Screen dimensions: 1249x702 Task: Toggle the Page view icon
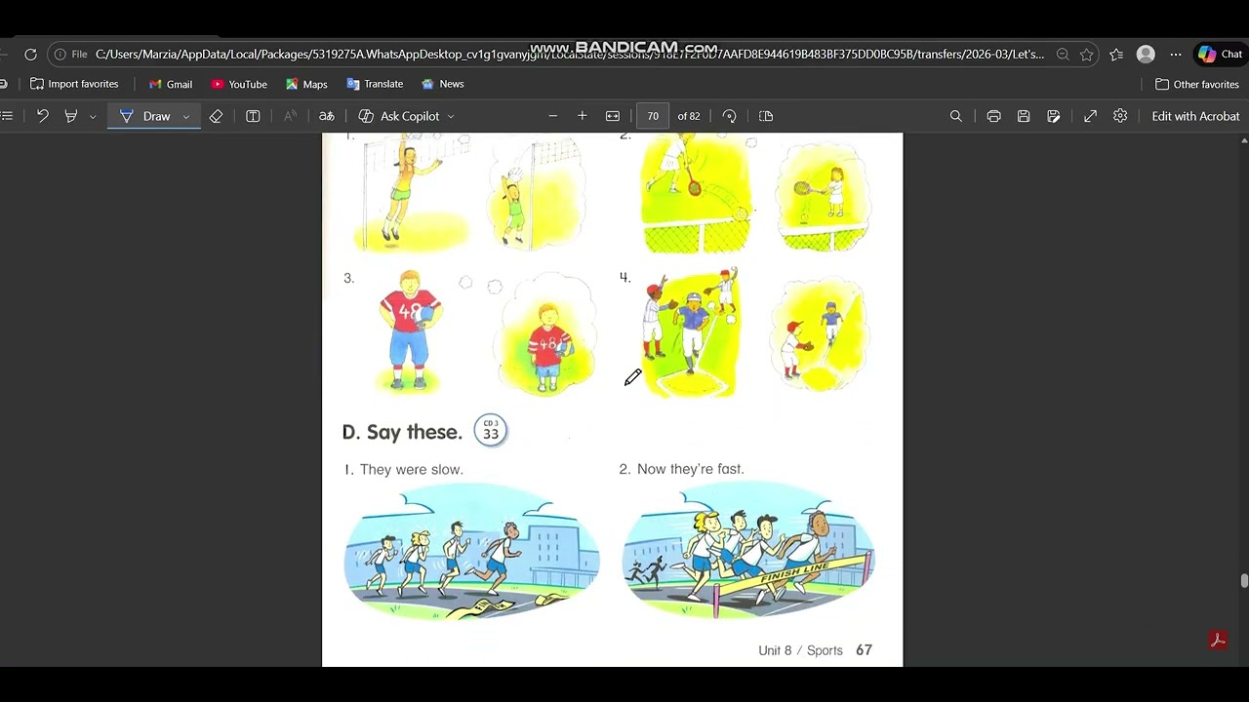pyautogui.click(x=766, y=116)
